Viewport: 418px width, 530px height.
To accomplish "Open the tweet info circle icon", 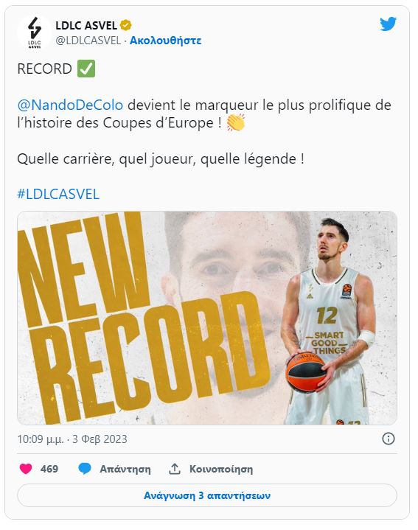I will [x=389, y=439].
